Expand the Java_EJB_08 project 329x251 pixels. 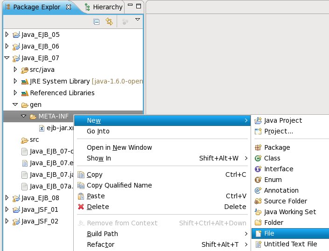(x=7, y=197)
